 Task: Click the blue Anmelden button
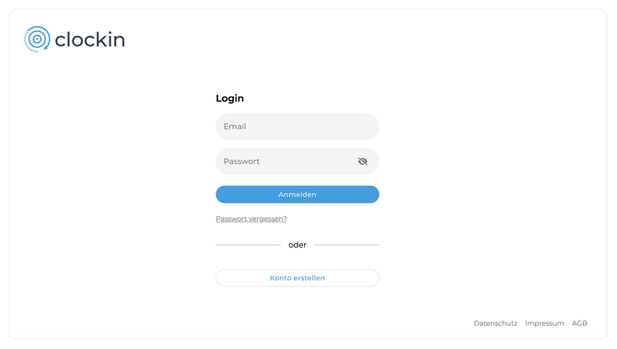point(297,194)
